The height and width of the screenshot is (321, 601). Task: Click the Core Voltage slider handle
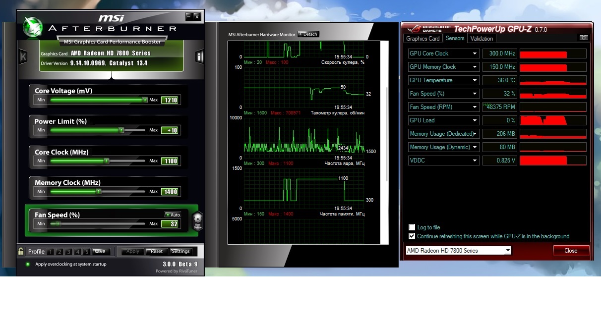click(x=145, y=100)
